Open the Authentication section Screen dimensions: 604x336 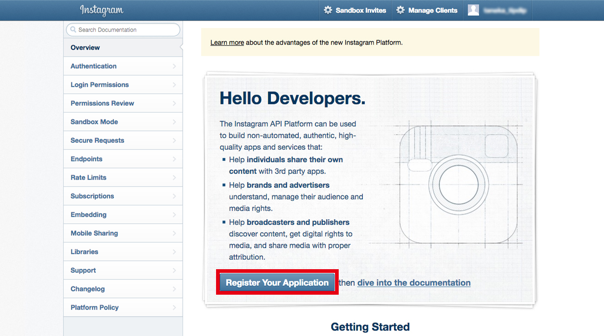pyautogui.click(x=123, y=66)
